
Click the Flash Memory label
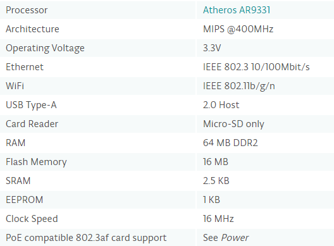tap(36, 162)
